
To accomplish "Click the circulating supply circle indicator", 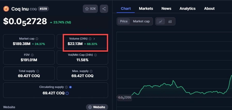I will coord(67,93).
